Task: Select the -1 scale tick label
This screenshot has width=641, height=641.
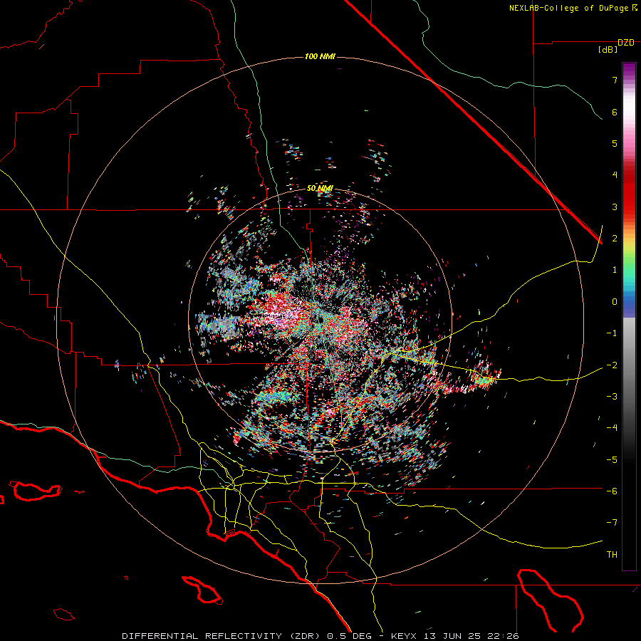Action: pyautogui.click(x=612, y=333)
